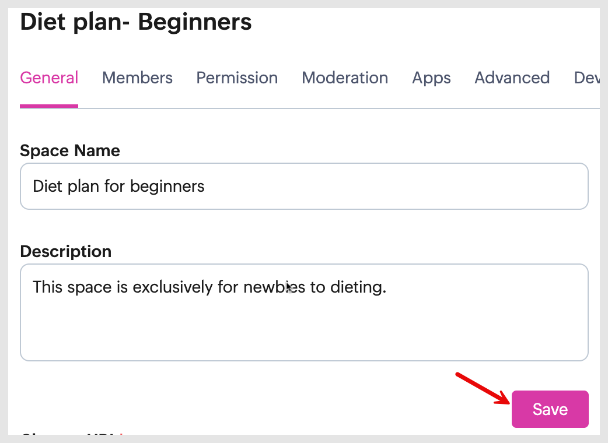Go to the Permission tab
Viewport: 608px width, 443px height.
[x=237, y=78]
